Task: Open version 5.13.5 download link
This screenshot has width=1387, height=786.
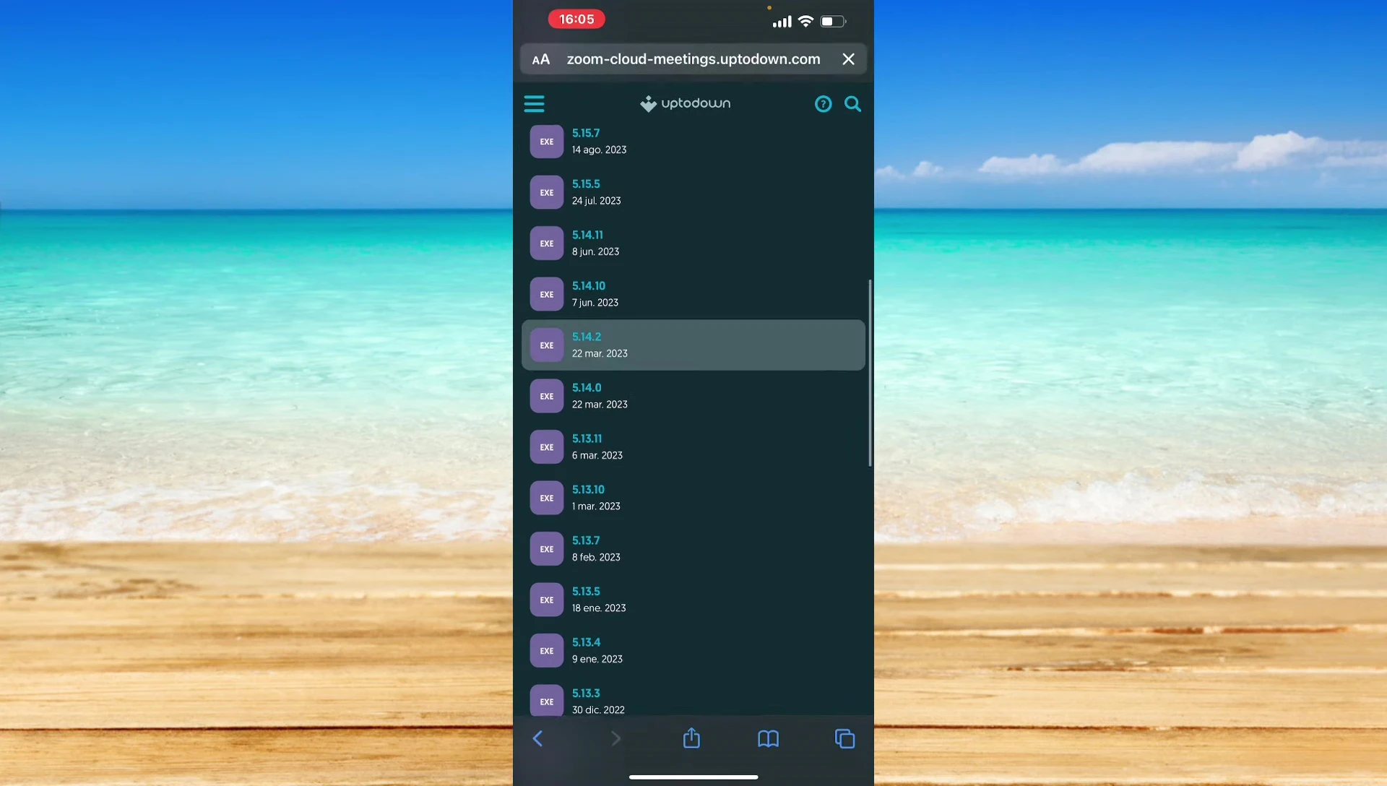Action: 586,592
